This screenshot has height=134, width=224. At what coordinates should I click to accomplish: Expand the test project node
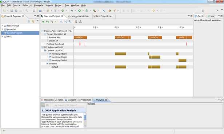coord(2,36)
